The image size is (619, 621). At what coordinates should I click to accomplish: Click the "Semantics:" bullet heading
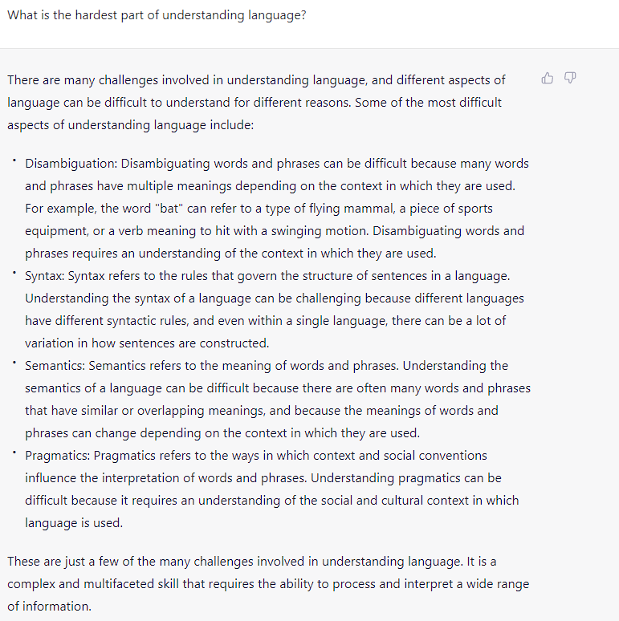(x=55, y=366)
